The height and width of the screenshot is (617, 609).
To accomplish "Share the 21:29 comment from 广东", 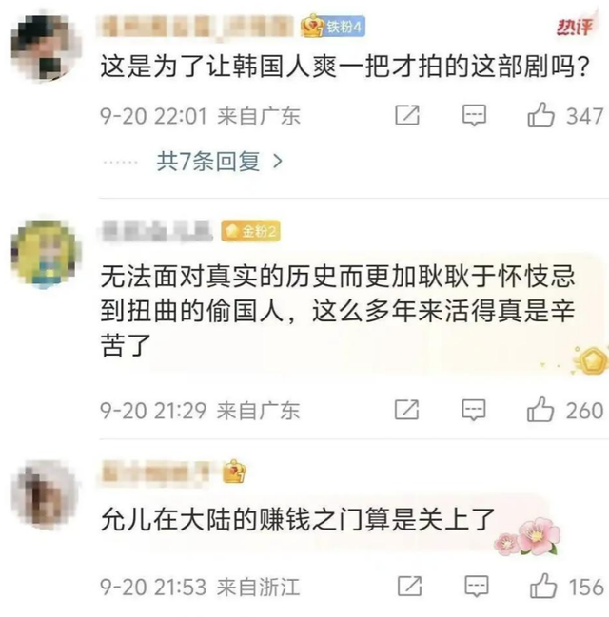I will coord(407,410).
